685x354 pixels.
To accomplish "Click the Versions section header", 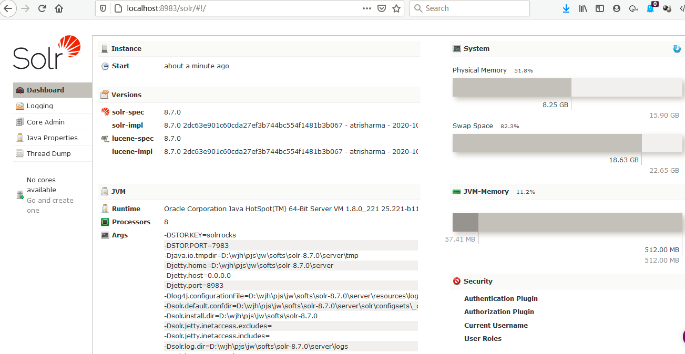I will point(259,95).
